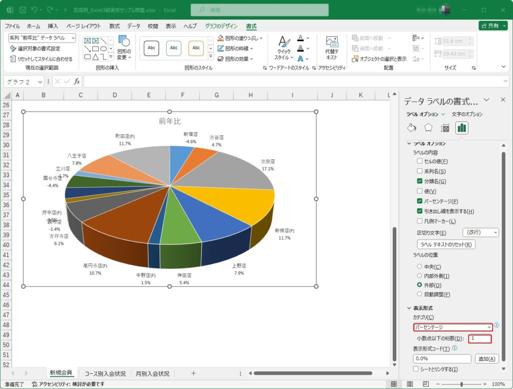
Task: Click the Undo arrow icon
Action: pyautogui.click(x=35, y=10)
